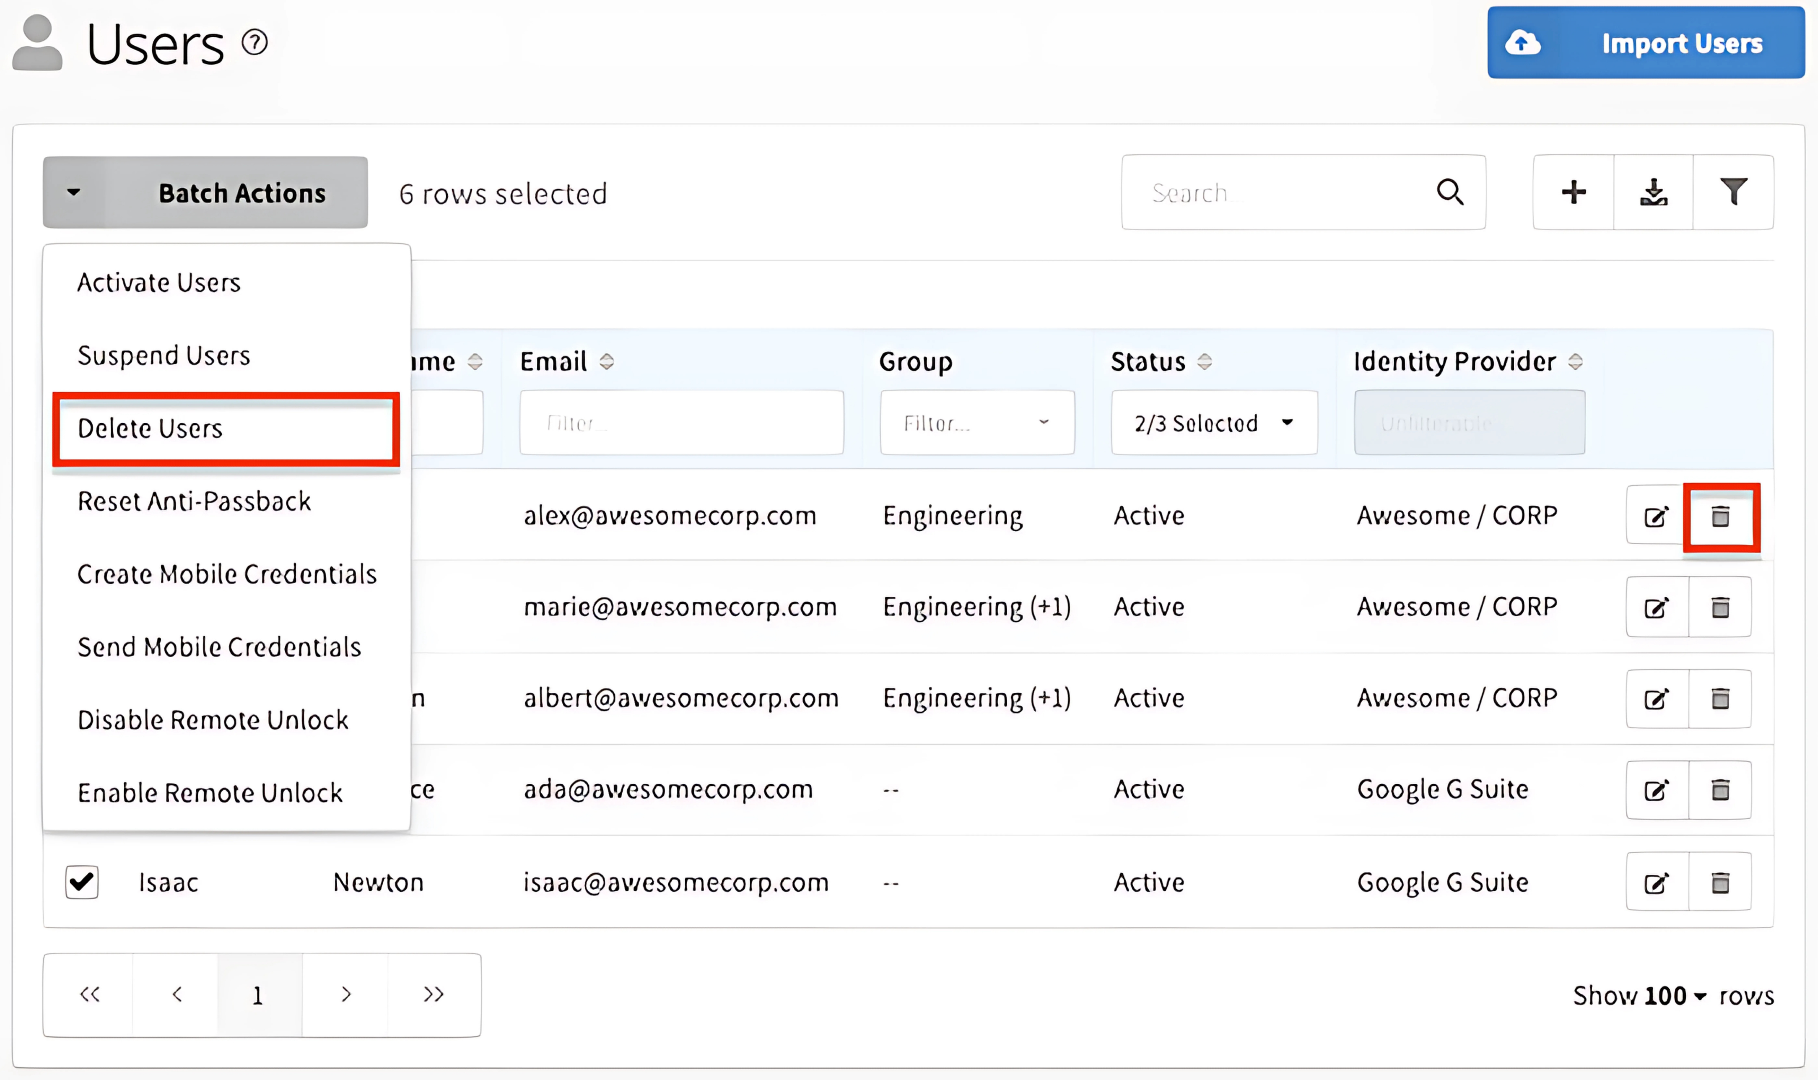
Task: Click the first name Isaac cell
Action: 168,882
